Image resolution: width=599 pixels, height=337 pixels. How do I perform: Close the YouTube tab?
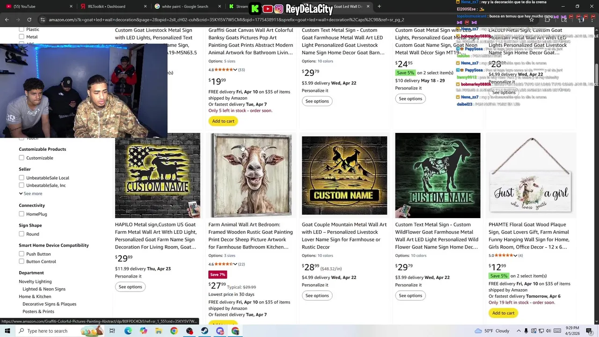(71, 7)
